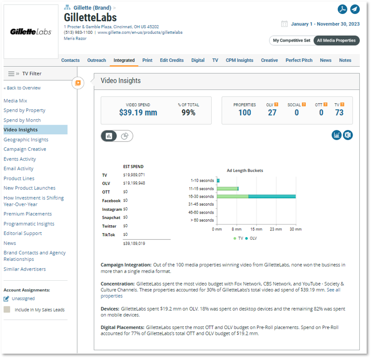
Task: Edit account assignment pencil icon
Action: point(6,299)
